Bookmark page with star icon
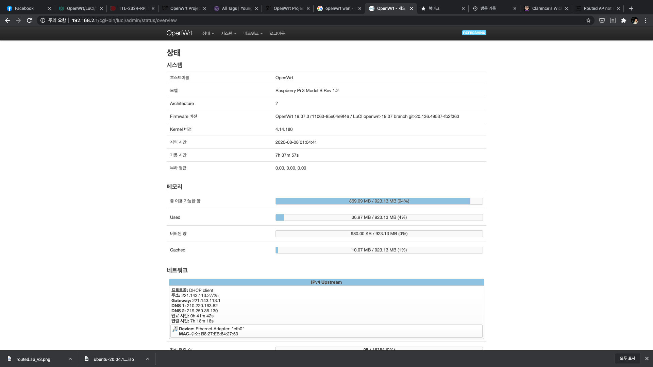Viewport: 653px width, 367px height. click(588, 20)
